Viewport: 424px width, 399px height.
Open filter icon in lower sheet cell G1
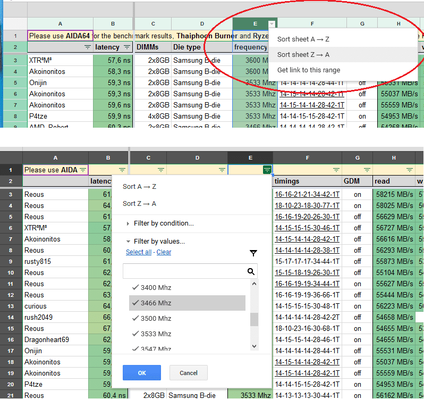click(x=367, y=170)
